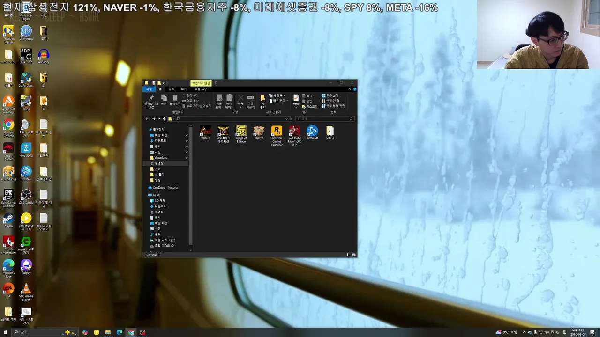
Task: Go back with the back arrow
Action: point(147,119)
